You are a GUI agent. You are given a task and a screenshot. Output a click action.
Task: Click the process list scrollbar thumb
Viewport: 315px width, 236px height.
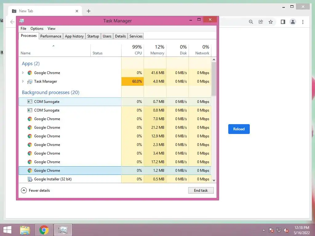[x=214, y=79]
